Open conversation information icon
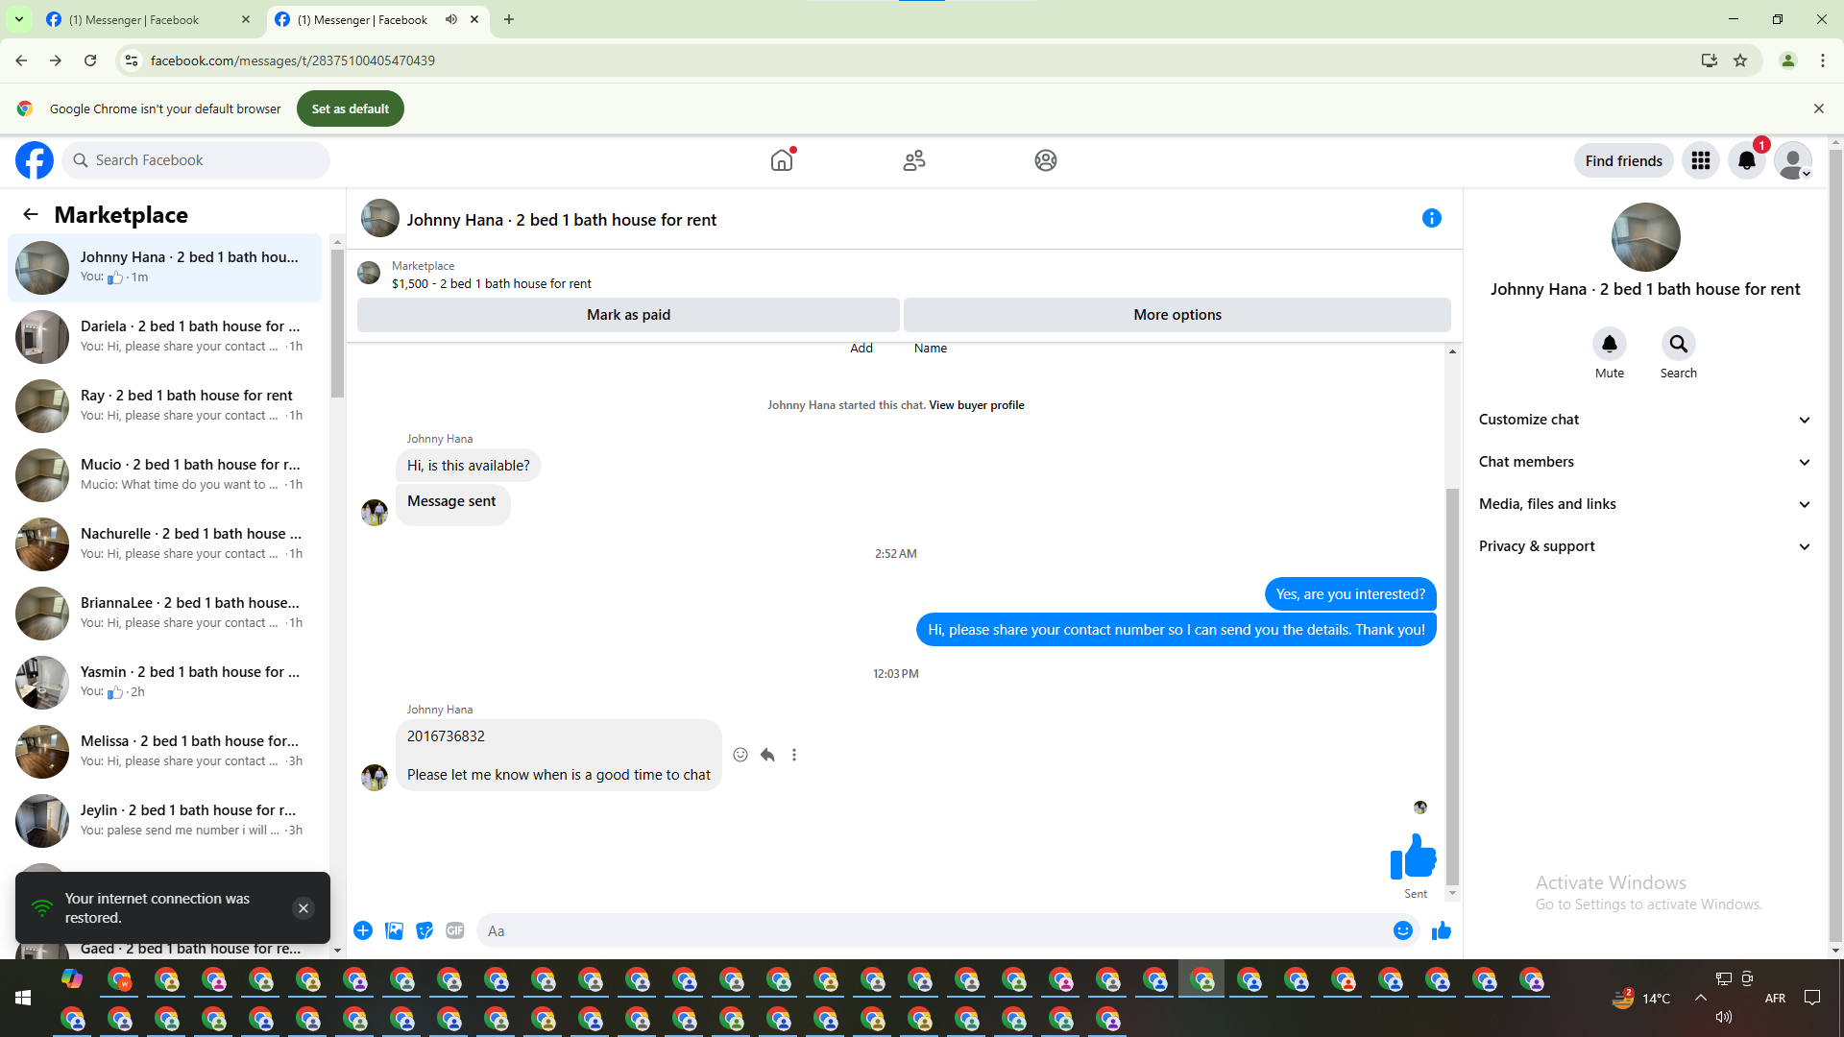The image size is (1844, 1037). click(x=1432, y=219)
